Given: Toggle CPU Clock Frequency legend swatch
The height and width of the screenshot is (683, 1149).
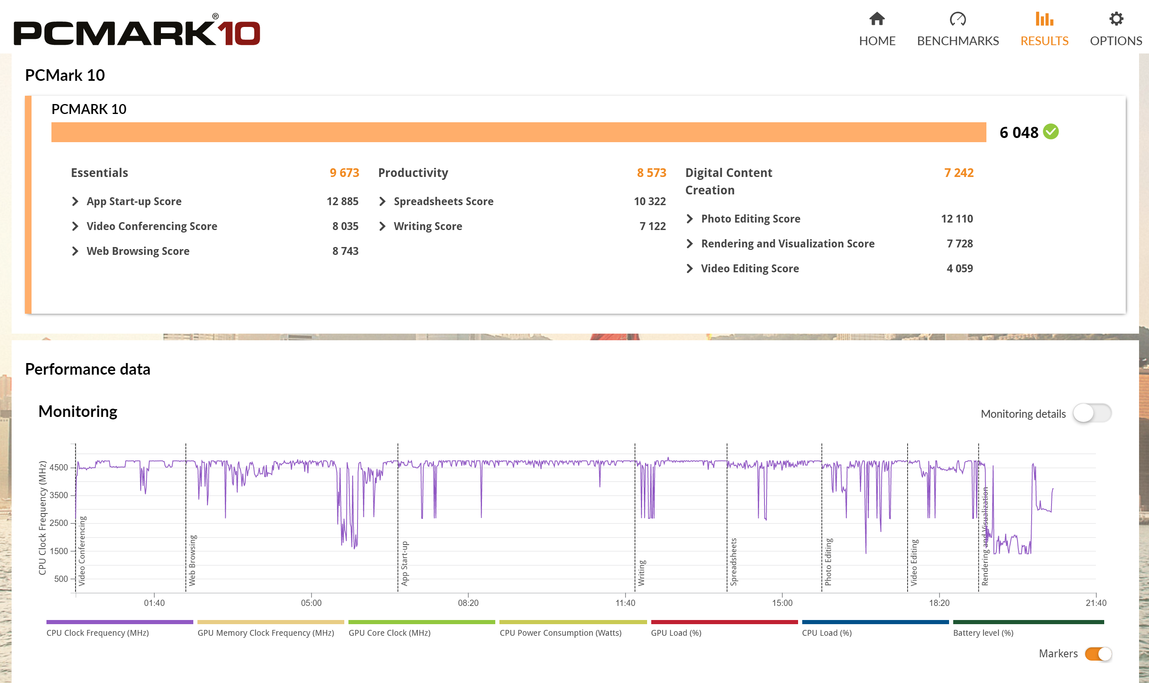Looking at the screenshot, I should (x=120, y=622).
